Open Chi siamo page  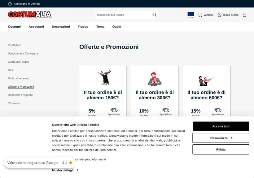(x=14, y=103)
